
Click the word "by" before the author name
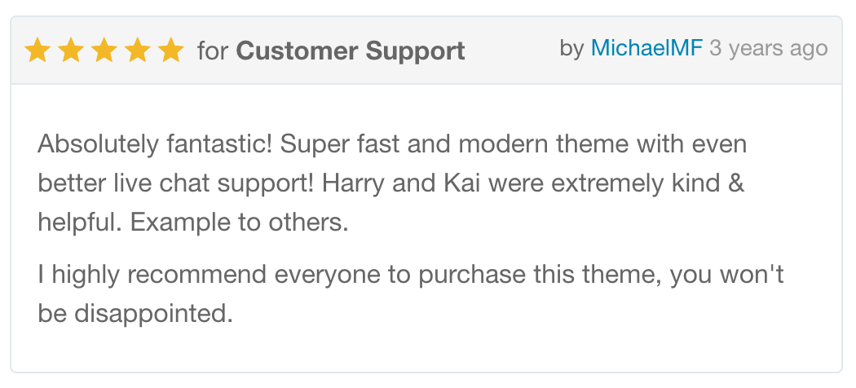click(571, 49)
